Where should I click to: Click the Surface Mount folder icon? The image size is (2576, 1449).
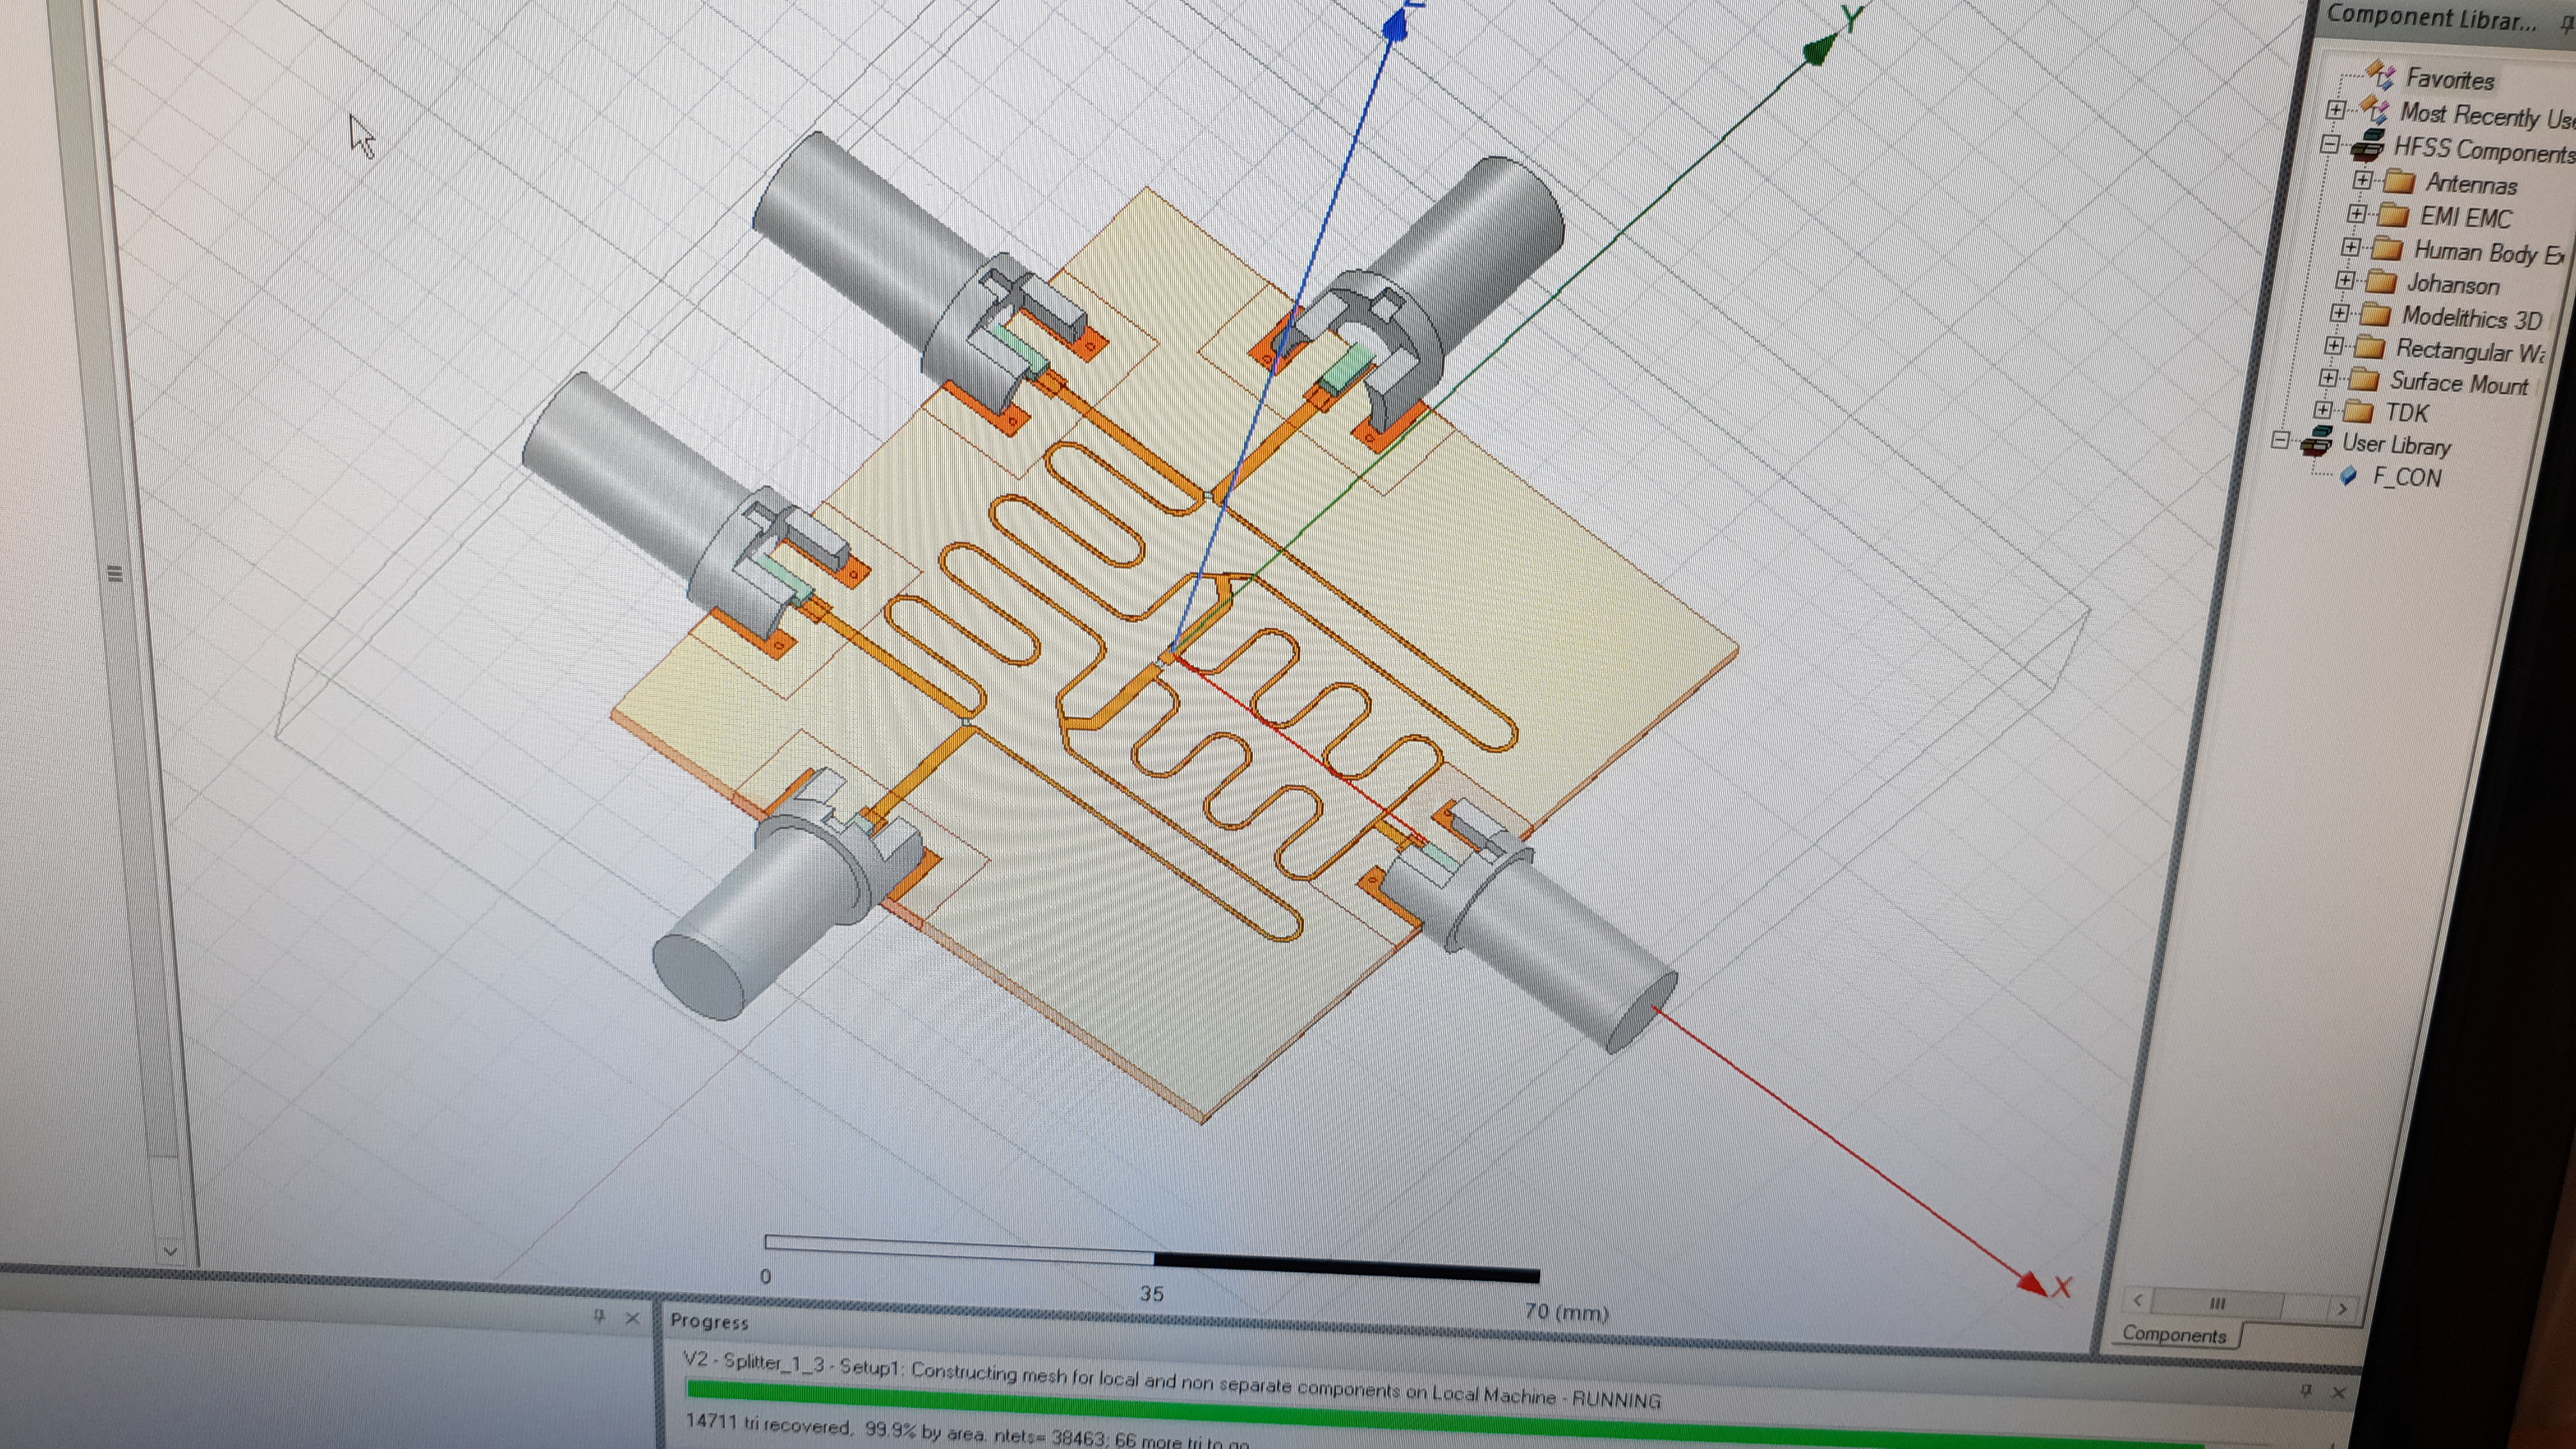2364,380
